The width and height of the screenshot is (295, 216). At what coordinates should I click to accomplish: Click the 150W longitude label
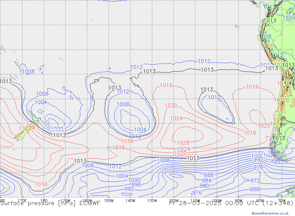coord(109,201)
